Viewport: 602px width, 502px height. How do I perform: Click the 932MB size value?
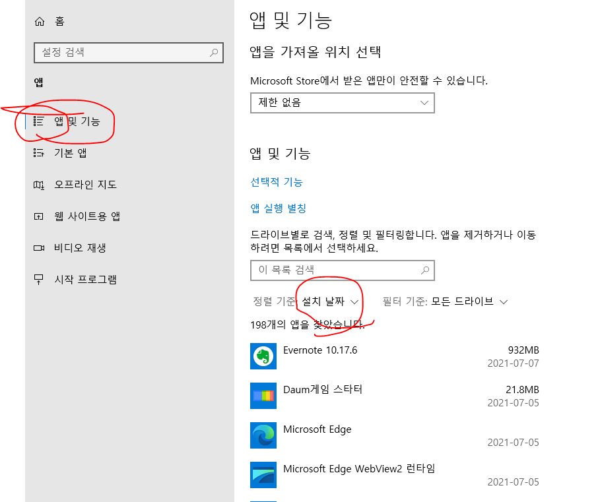[523, 350]
